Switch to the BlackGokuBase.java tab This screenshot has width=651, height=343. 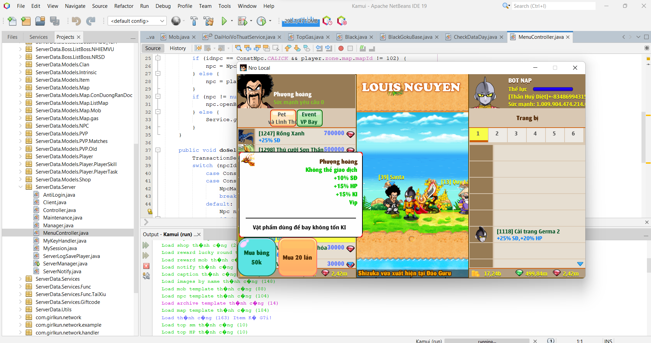(x=410, y=37)
